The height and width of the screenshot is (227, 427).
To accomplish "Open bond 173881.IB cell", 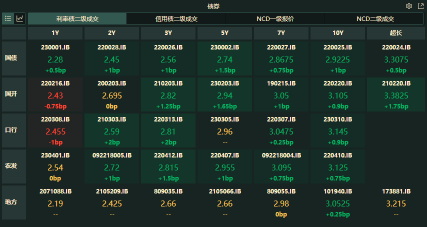I will click(x=396, y=202).
